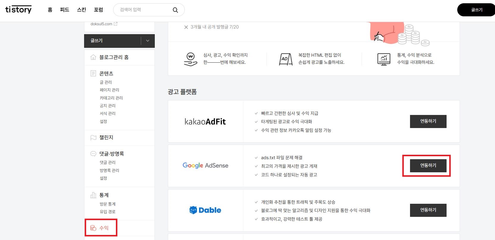Viewport: 495px width, 240px height.
Task: Click text '효과적이고, 강력한 테스트 툴 제공'
Action: 291,219
